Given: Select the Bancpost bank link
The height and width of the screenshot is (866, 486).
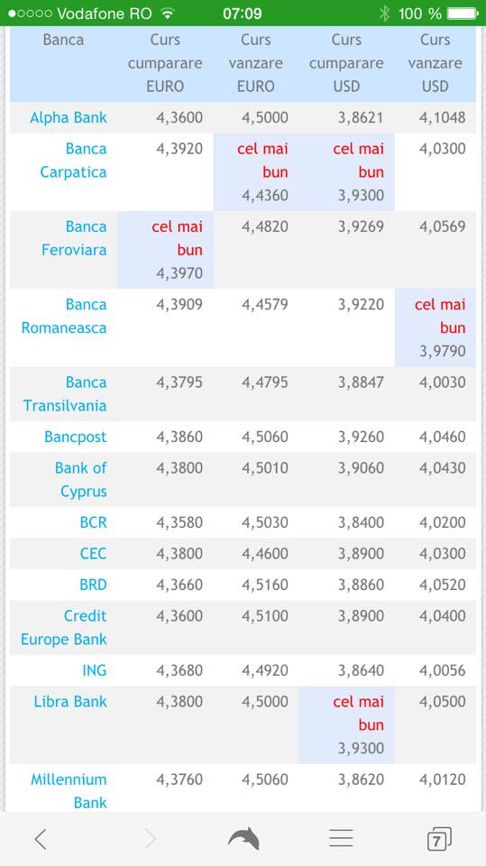Looking at the screenshot, I should (76, 437).
